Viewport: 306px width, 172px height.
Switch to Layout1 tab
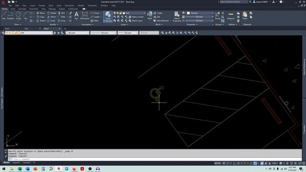pos(16,162)
